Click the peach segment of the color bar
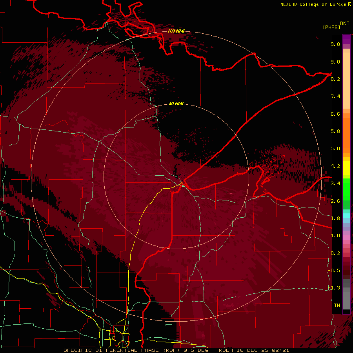Image resolution: width=353 pixels, height=353 pixels. click(x=346, y=81)
